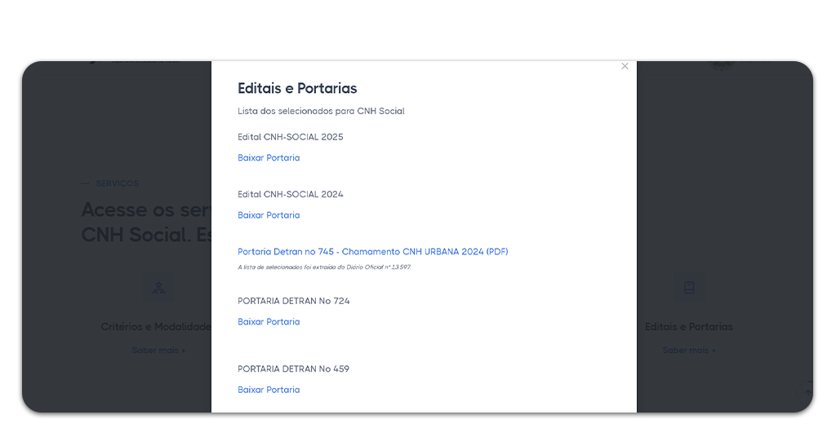Click the modal heading Editais e Portarias

point(297,88)
